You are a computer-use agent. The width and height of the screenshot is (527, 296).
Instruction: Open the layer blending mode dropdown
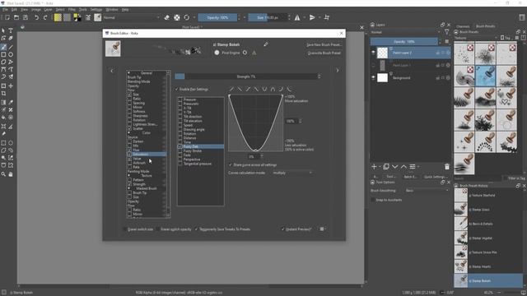405,32
